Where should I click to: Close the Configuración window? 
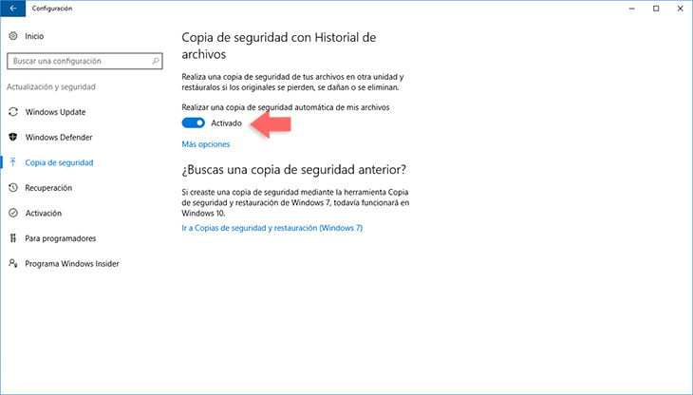(x=680, y=9)
